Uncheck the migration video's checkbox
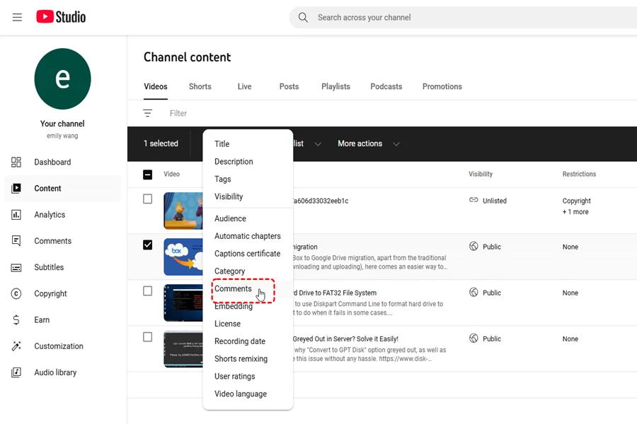The height and width of the screenshot is (424, 637). pos(147,245)
